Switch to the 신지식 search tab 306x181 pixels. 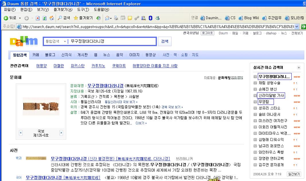[66, 55]
